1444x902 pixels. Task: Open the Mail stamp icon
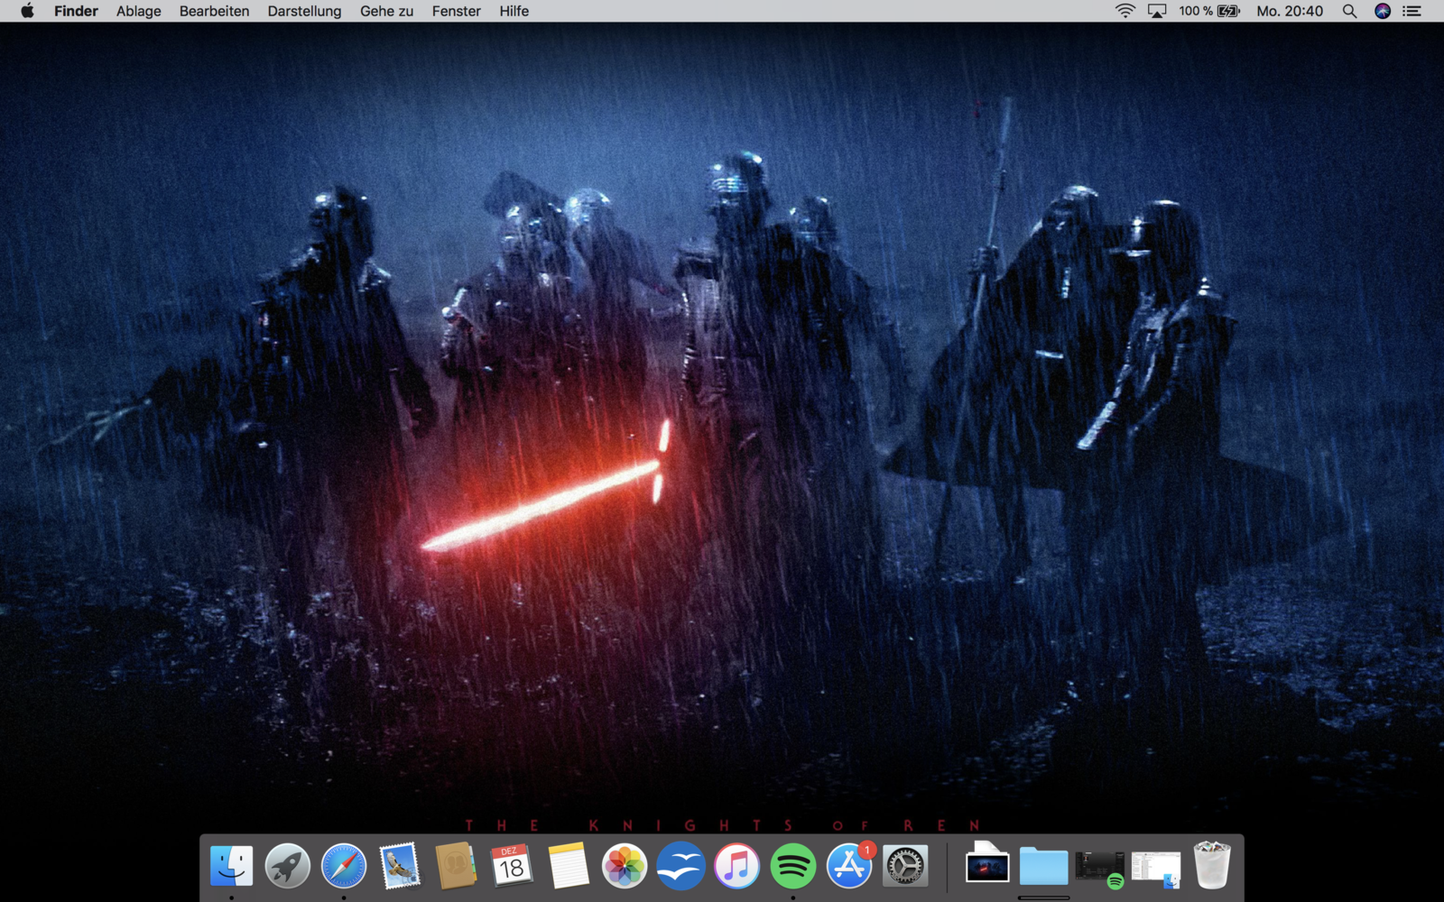tap(400, 866)
